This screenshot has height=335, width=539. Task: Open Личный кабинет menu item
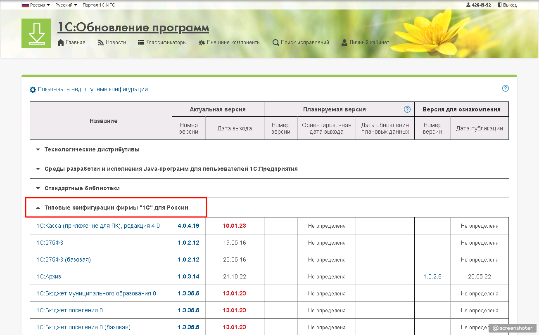point(369,42)
